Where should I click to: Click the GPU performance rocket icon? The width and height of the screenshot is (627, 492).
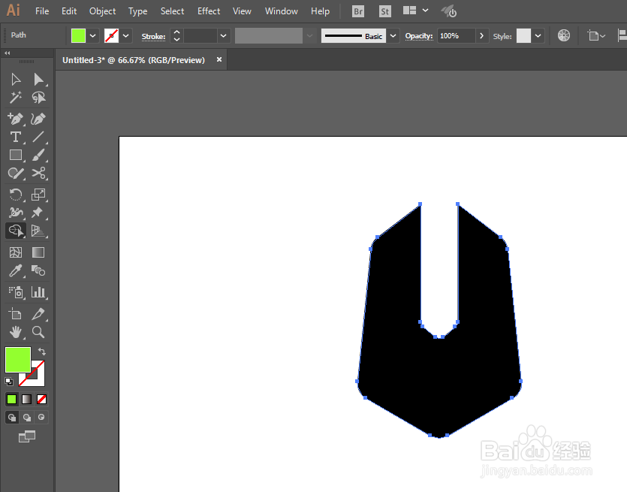tap(449, 11)
